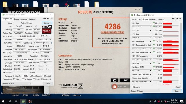The height and width of the screenshot is (104, 186).
Task: Toggle the OpenGL 4.6 checkbox
Action: [x=42, y=79]
